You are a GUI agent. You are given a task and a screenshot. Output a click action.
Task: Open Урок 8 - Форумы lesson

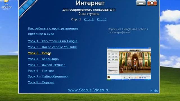click(41, 82)
